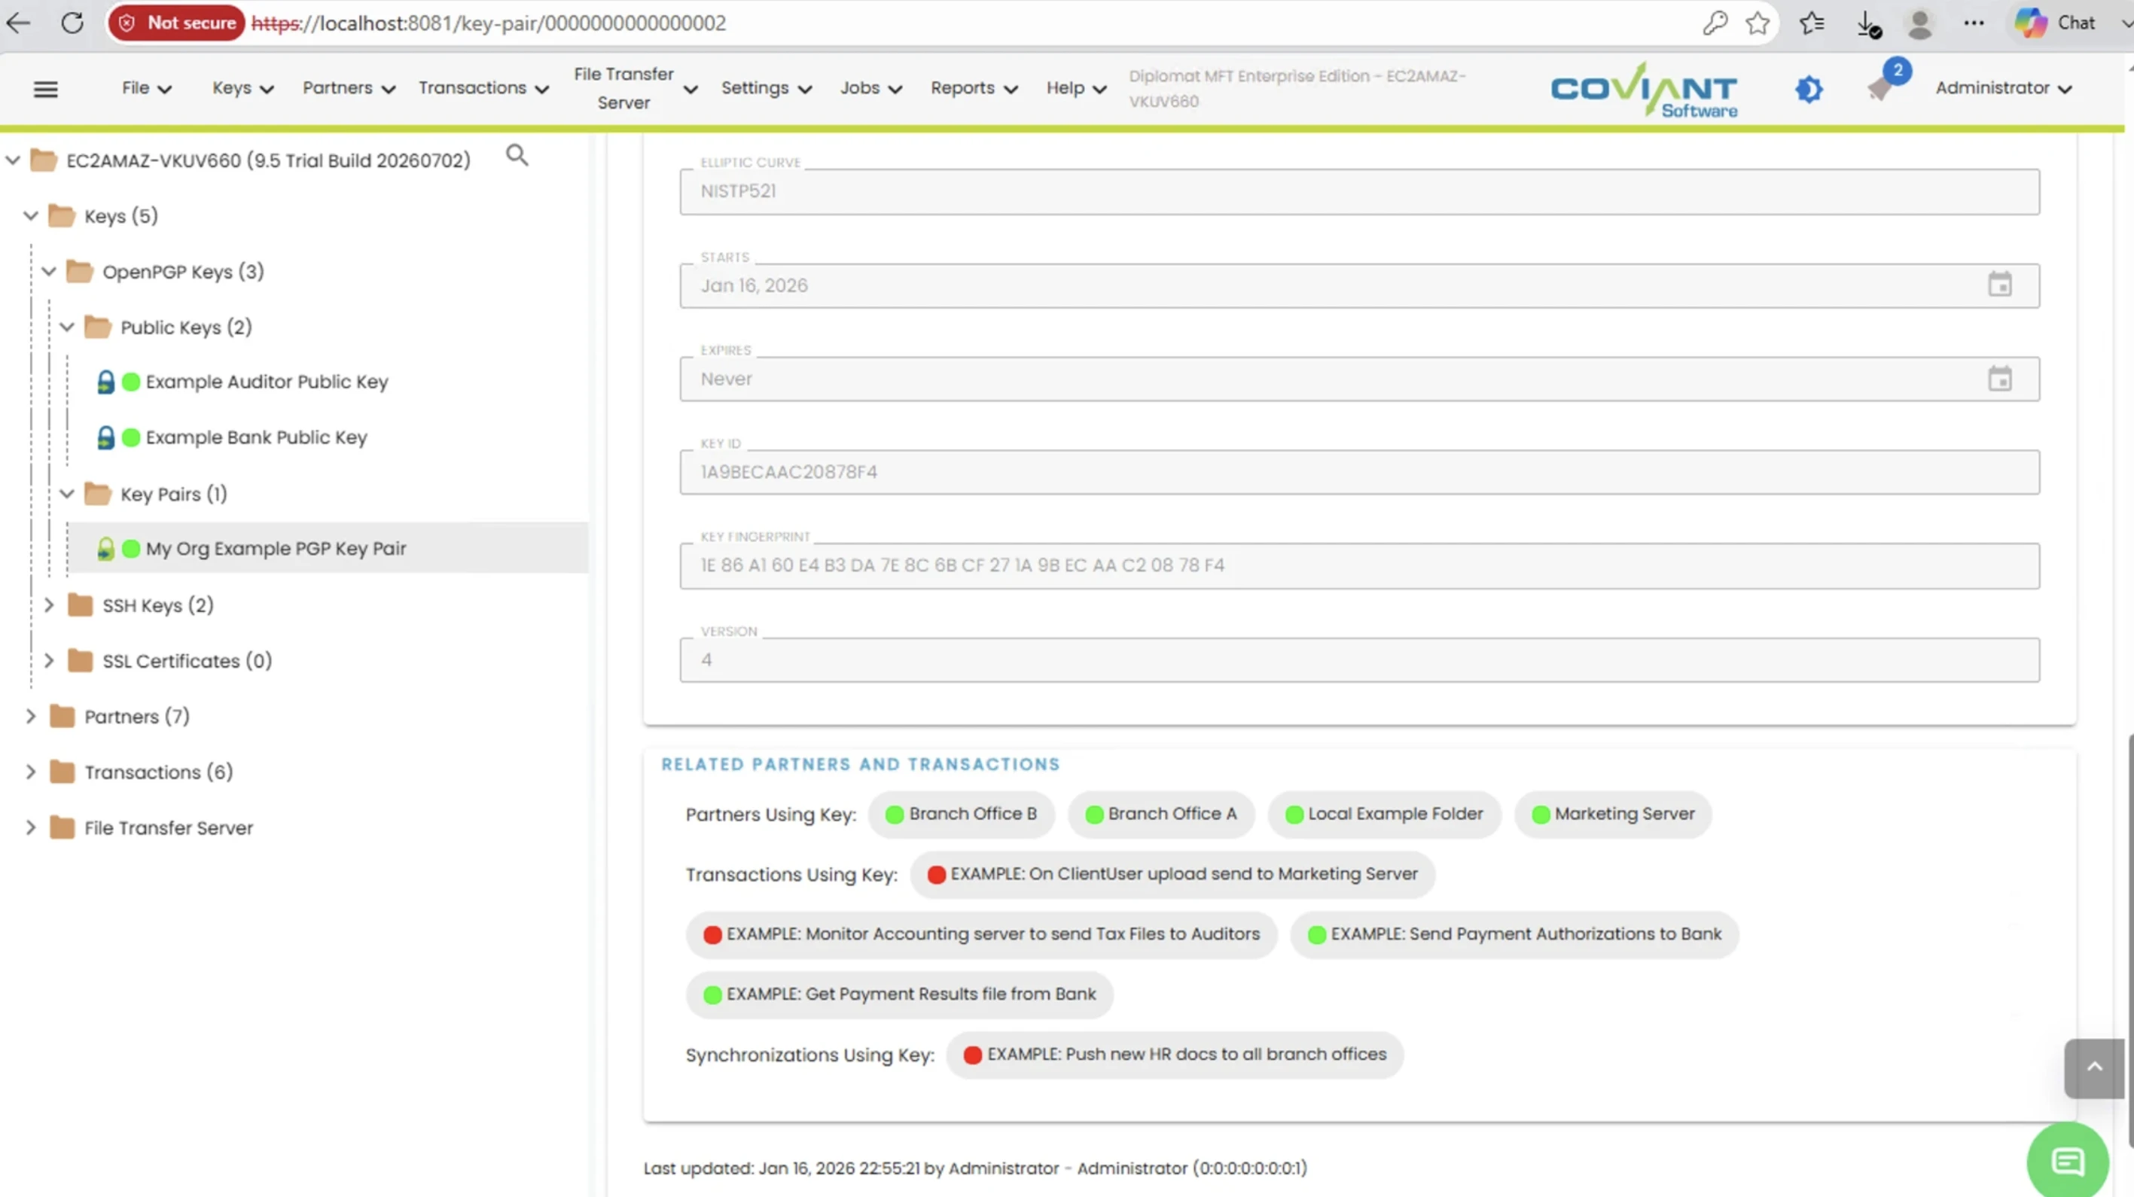Select Example Auditor Public Key in the tree
Viewport: 2134px width, 1197px height.
(x=267, y=382)
